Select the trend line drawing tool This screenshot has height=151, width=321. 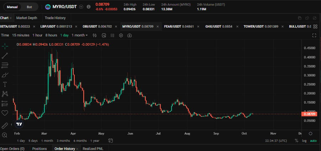(x=5, y=56)
